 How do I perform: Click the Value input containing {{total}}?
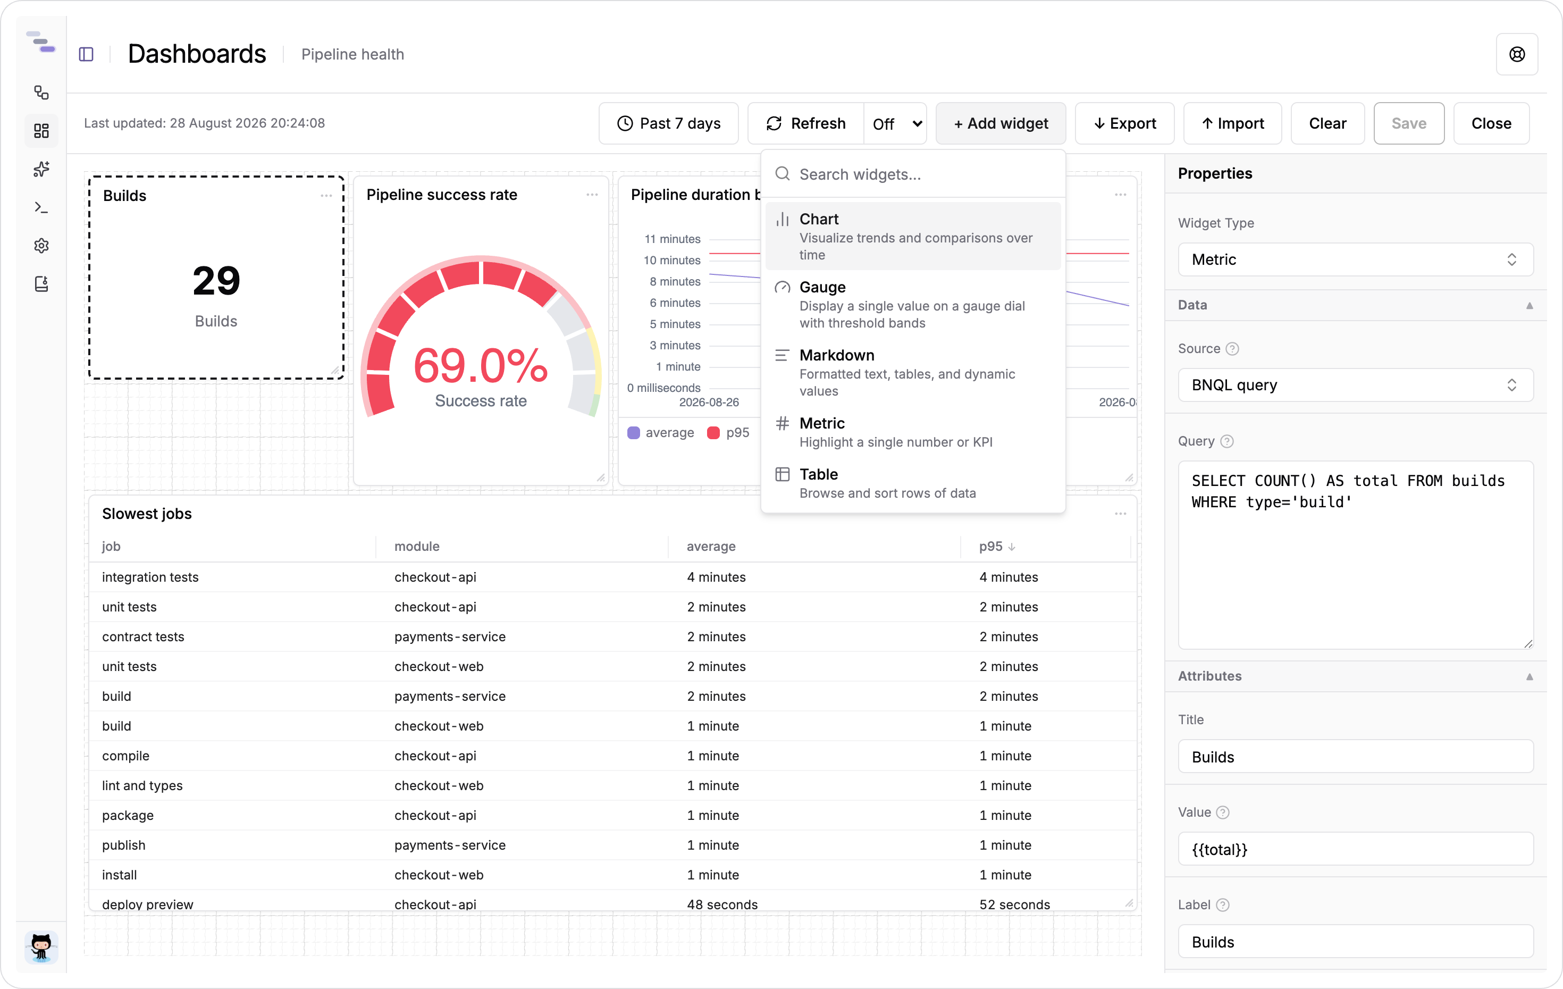[1355, 849]
